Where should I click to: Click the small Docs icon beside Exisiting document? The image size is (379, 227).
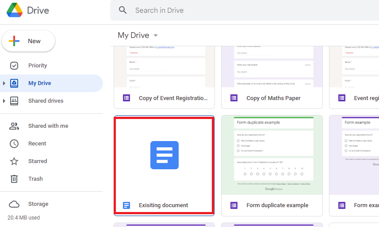(126, 205)
